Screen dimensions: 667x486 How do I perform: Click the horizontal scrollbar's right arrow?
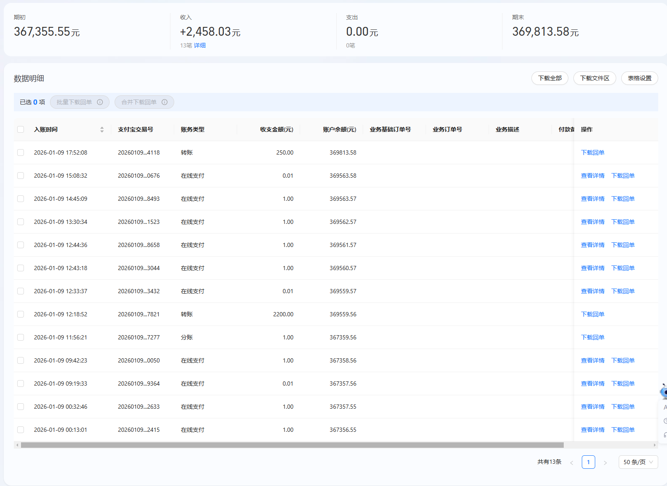click(654, 445)
